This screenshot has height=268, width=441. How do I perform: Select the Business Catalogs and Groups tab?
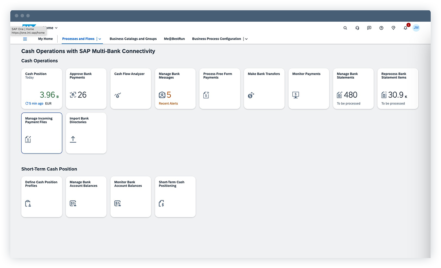[133, 39]
